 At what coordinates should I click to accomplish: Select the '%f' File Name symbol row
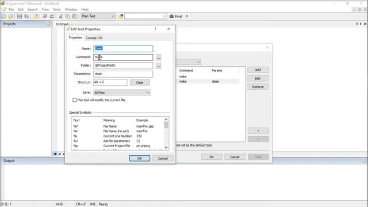click(118, 126)
